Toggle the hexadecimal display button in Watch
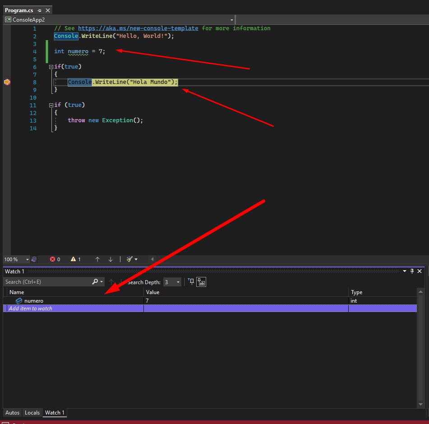This screenshot has width=429, height=424. [x=201, y=282]
